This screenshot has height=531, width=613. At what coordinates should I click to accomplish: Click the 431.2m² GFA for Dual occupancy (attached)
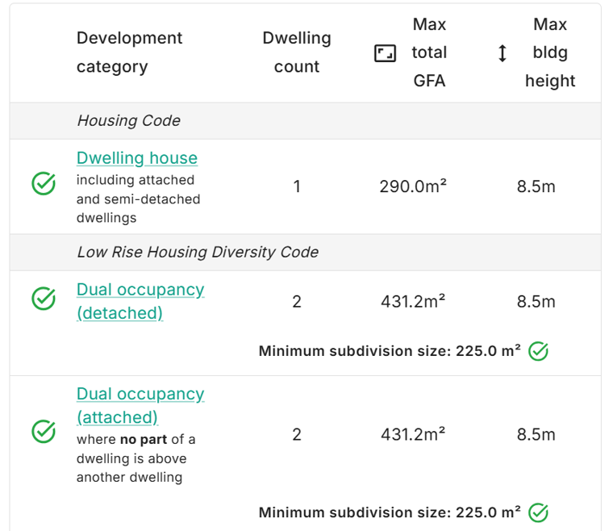click(x=413, y=434)
